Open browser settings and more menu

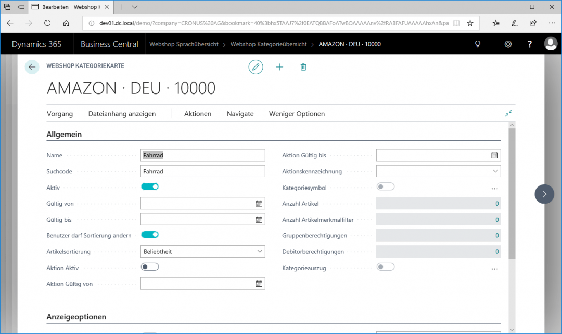(552, 23)
